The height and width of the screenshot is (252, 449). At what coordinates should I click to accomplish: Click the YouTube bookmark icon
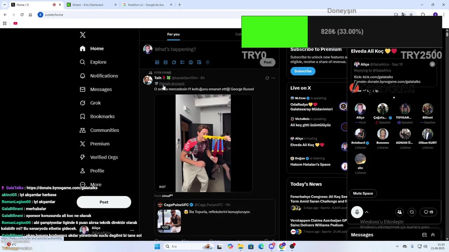(x=15, y=23)
